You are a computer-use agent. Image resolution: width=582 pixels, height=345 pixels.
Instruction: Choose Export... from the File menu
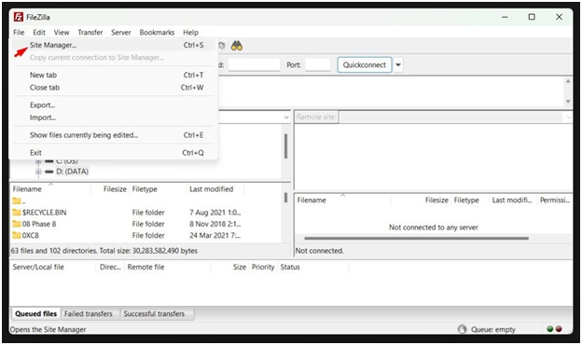pos(113,105)
